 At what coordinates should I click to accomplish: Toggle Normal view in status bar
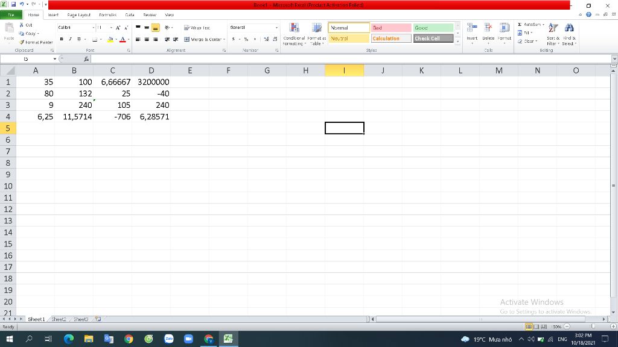[529, 327]
